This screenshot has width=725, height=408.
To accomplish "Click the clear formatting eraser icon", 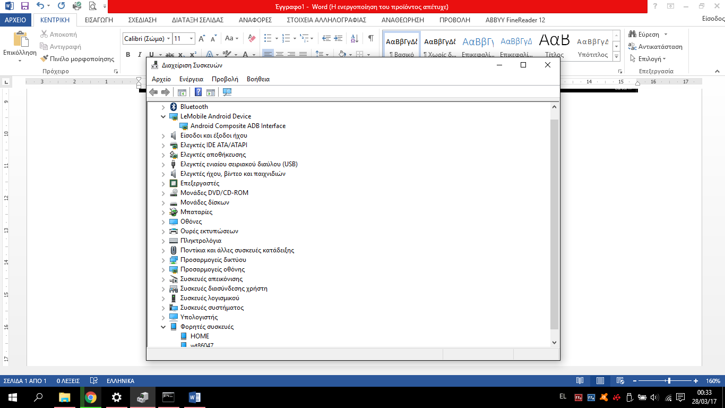I will (252, 38).
